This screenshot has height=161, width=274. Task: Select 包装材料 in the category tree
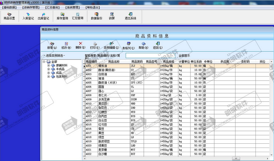(x=62, y=77)
